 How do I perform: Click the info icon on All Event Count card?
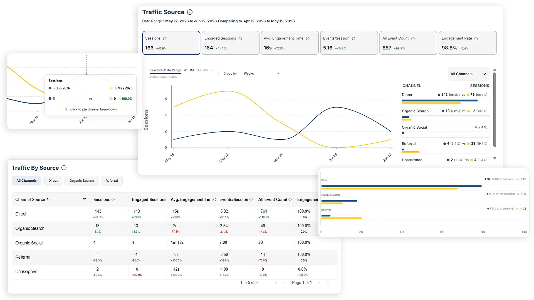pos(413,39)
